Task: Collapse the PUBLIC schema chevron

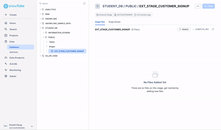Action: 43,37
